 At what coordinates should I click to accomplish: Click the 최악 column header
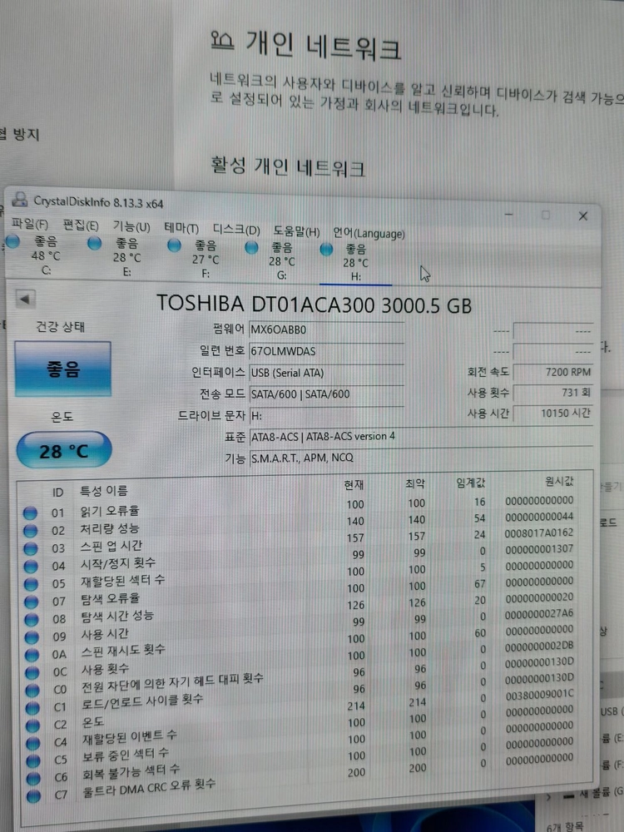pos(415,483)
